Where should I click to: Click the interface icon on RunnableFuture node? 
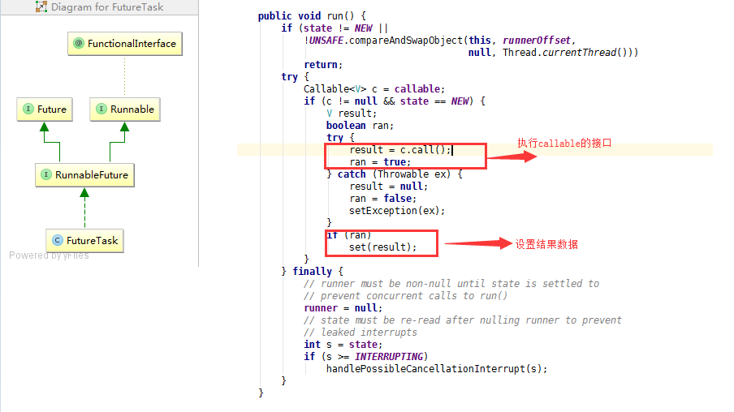click(45, 174)
